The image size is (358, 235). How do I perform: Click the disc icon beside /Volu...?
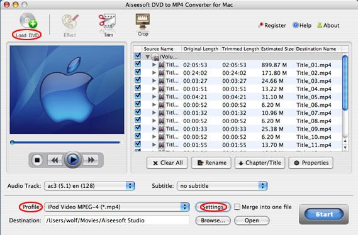click(155, 57)
